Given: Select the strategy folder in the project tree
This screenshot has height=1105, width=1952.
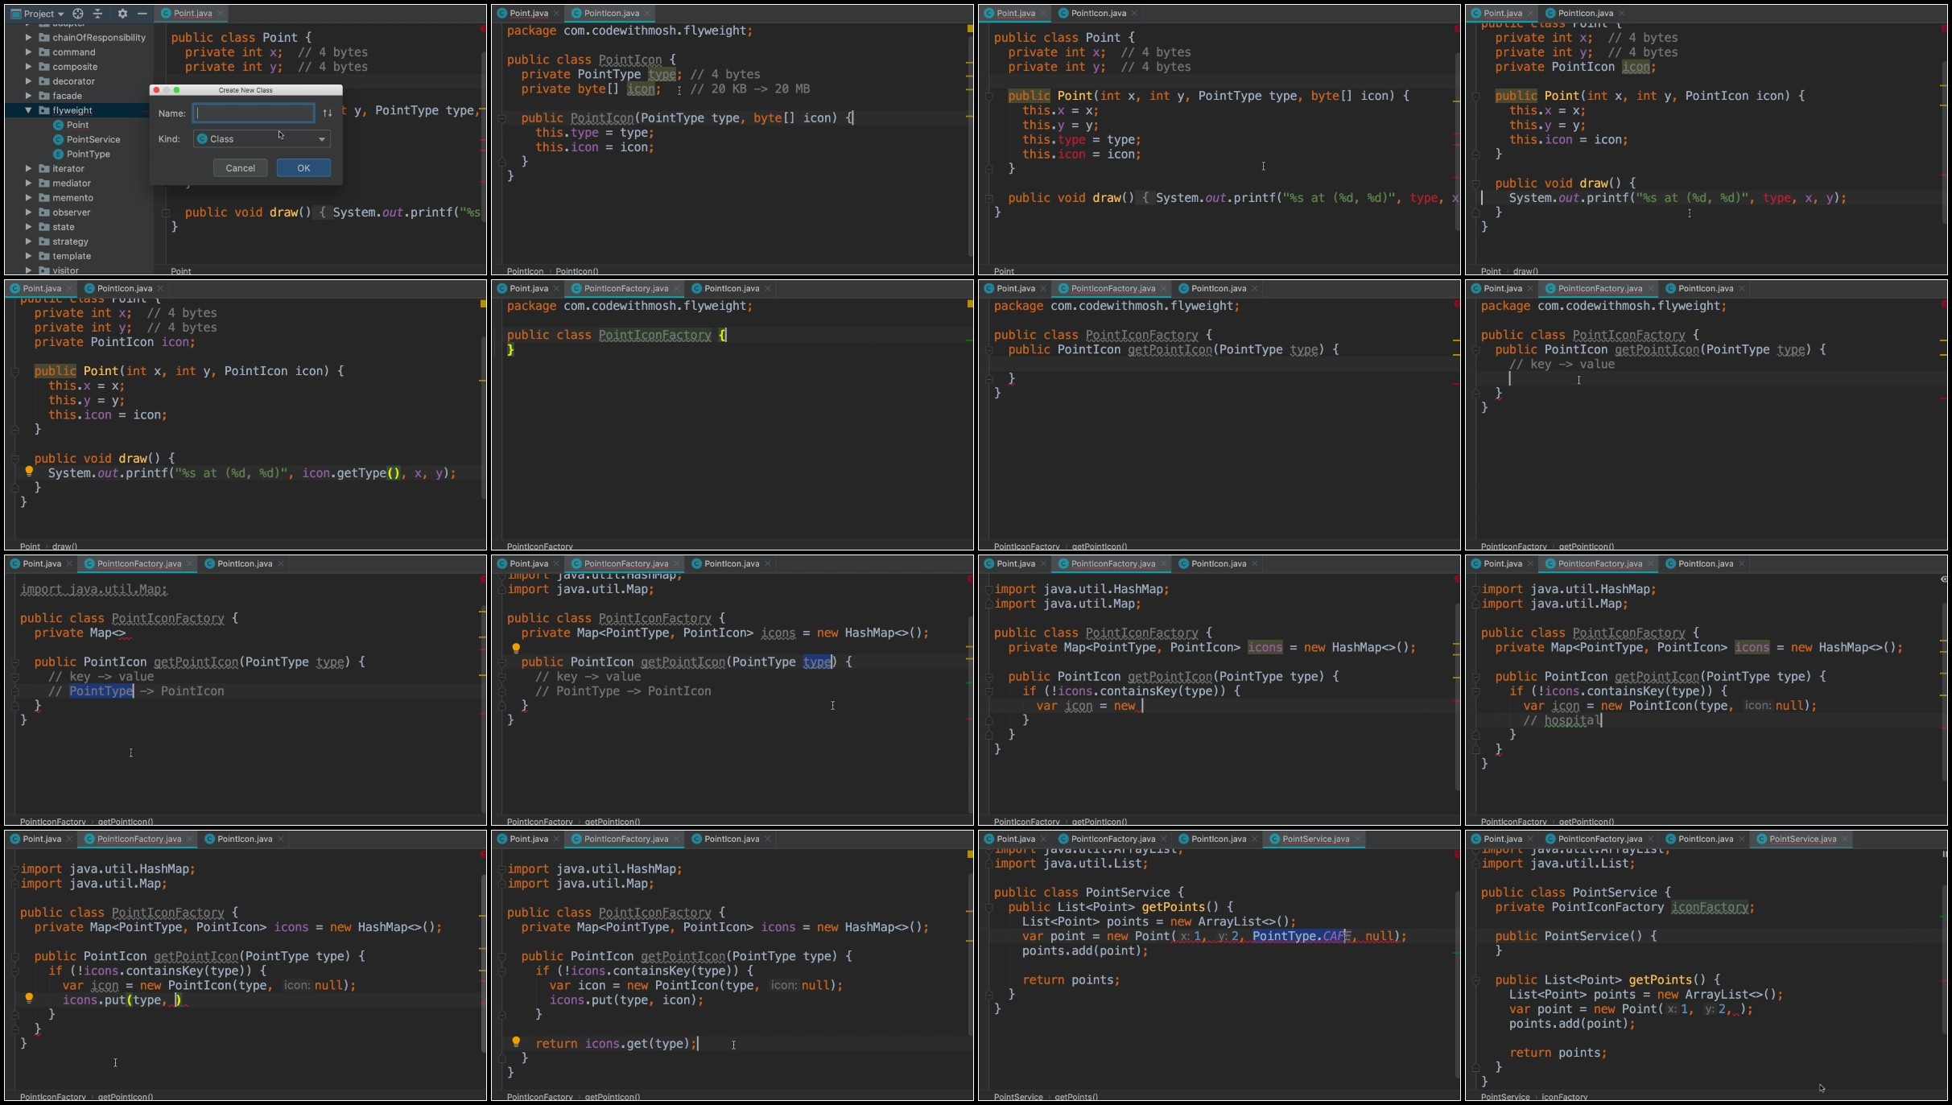Looking at the screenshot, I should coord(70,242).
